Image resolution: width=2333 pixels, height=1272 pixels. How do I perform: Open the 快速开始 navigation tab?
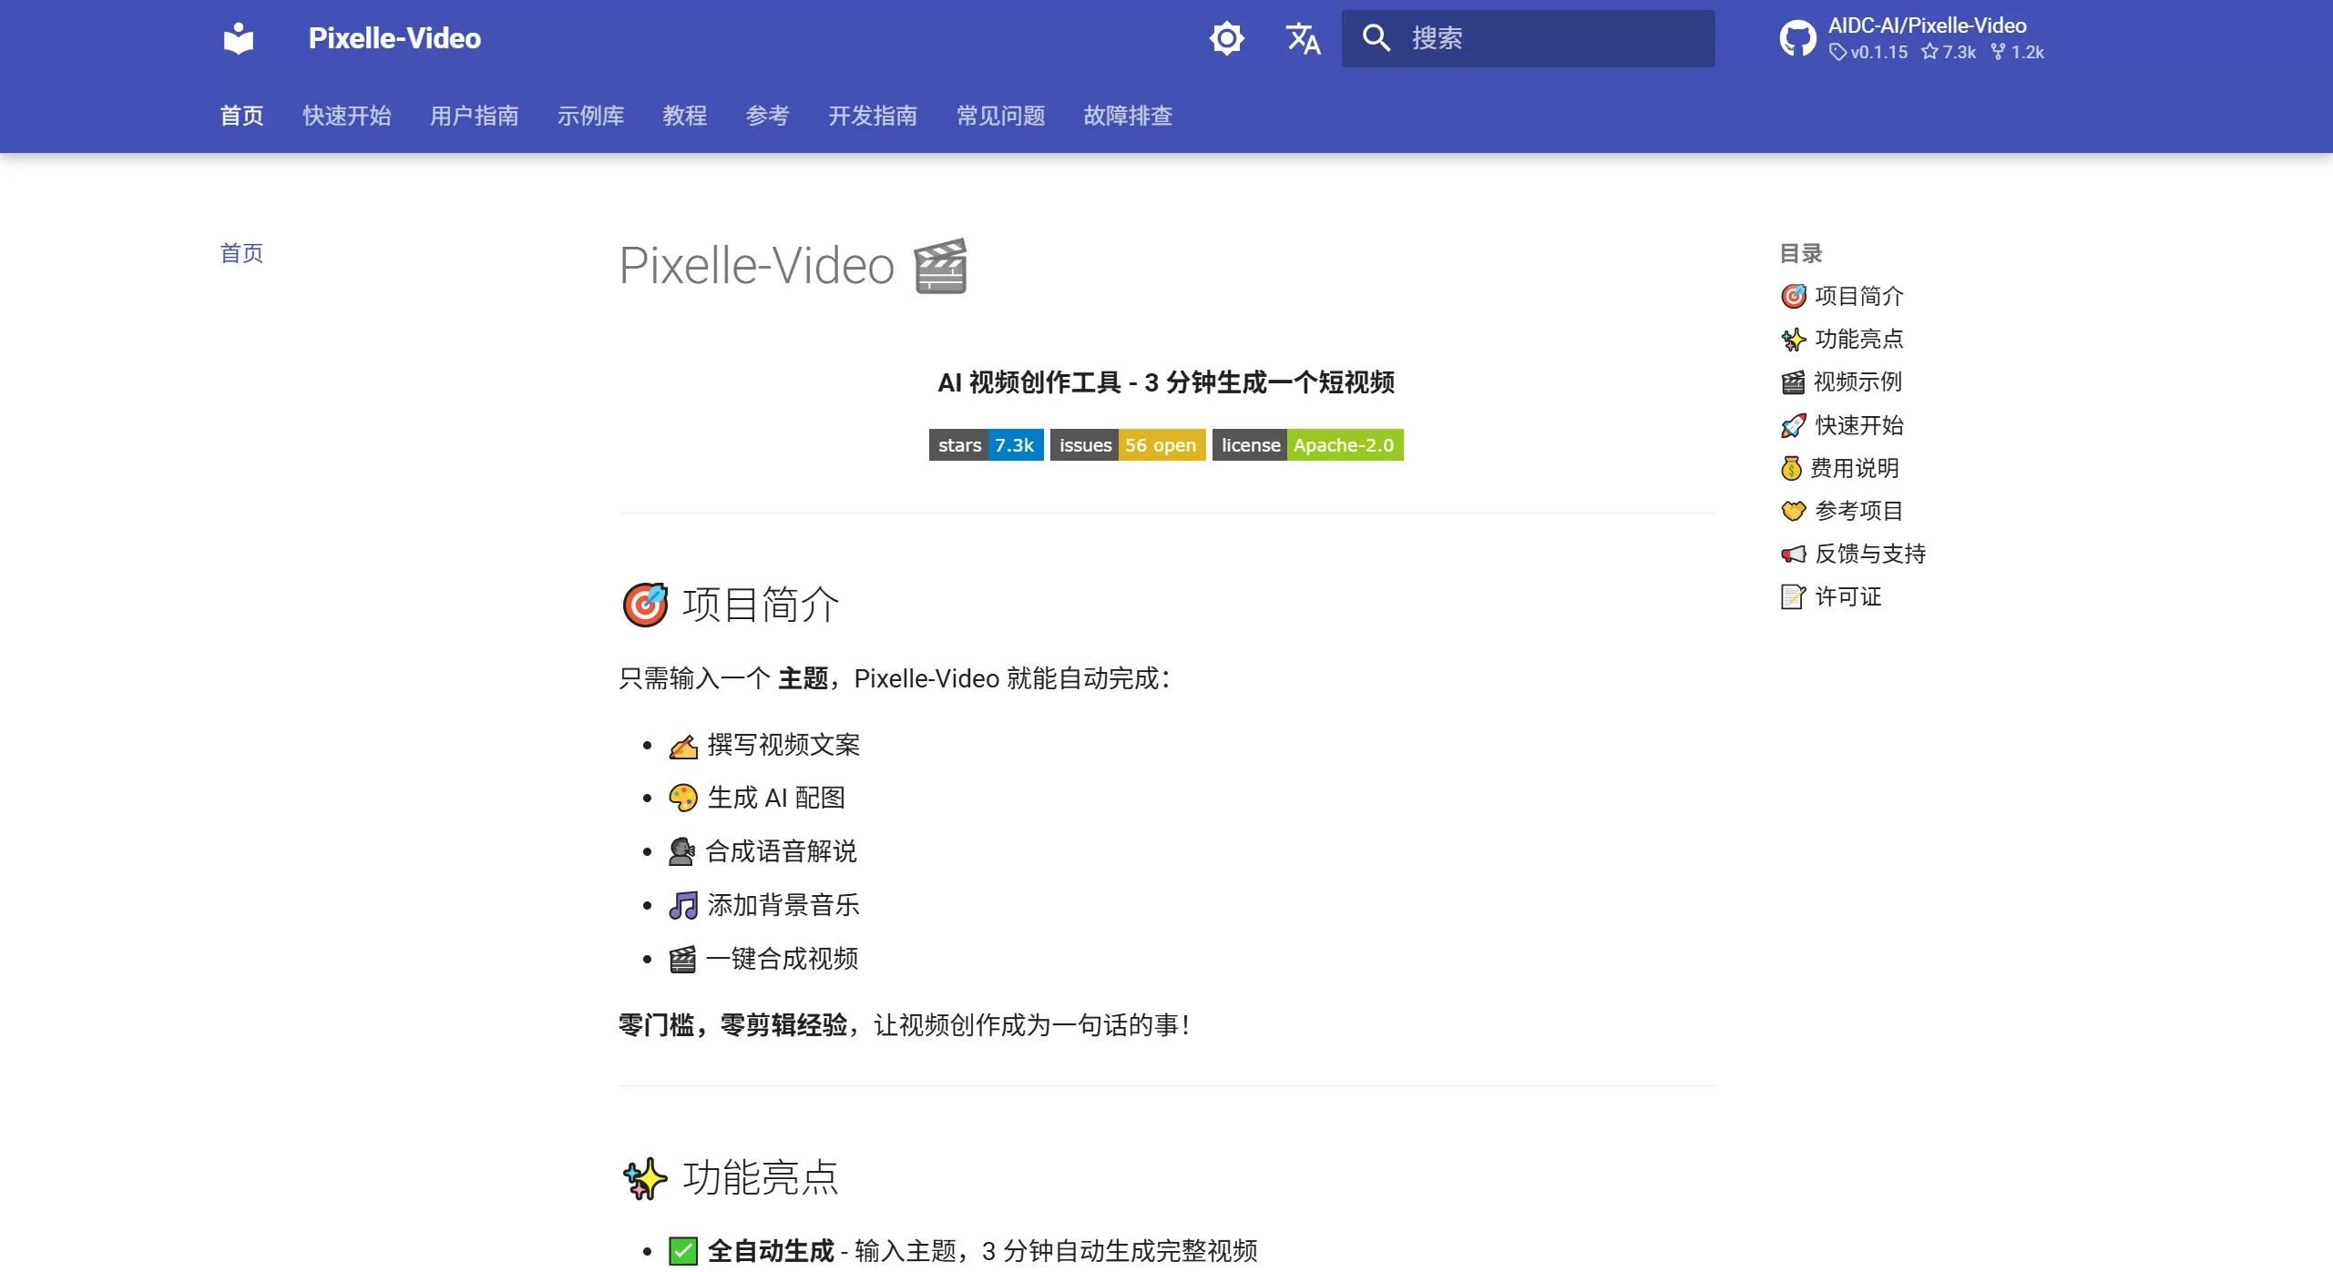pos(346,116)
